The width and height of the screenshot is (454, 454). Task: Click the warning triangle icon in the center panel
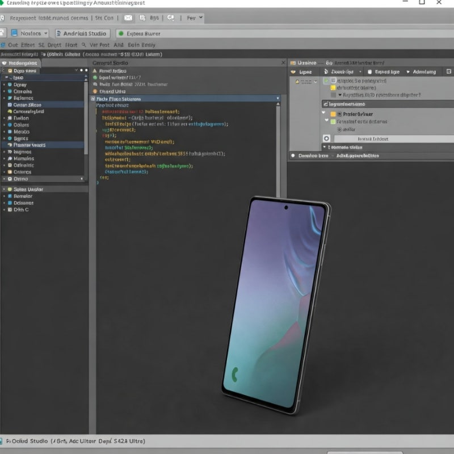94,70
